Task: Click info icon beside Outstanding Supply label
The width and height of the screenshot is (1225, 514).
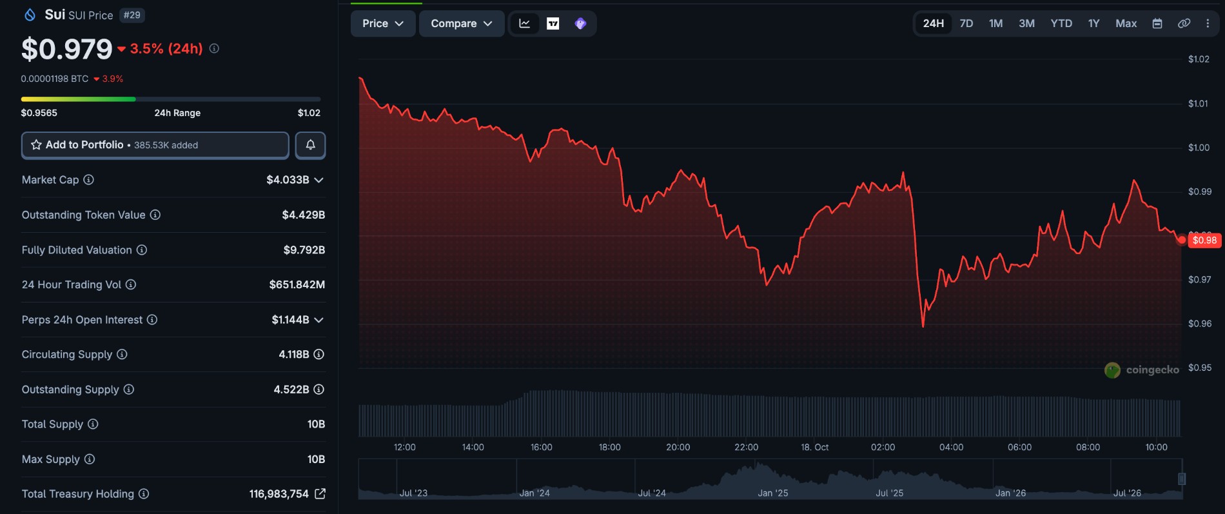Action: 129,389
